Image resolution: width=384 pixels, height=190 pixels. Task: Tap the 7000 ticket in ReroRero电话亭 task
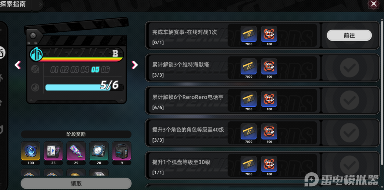coord(249,99)
